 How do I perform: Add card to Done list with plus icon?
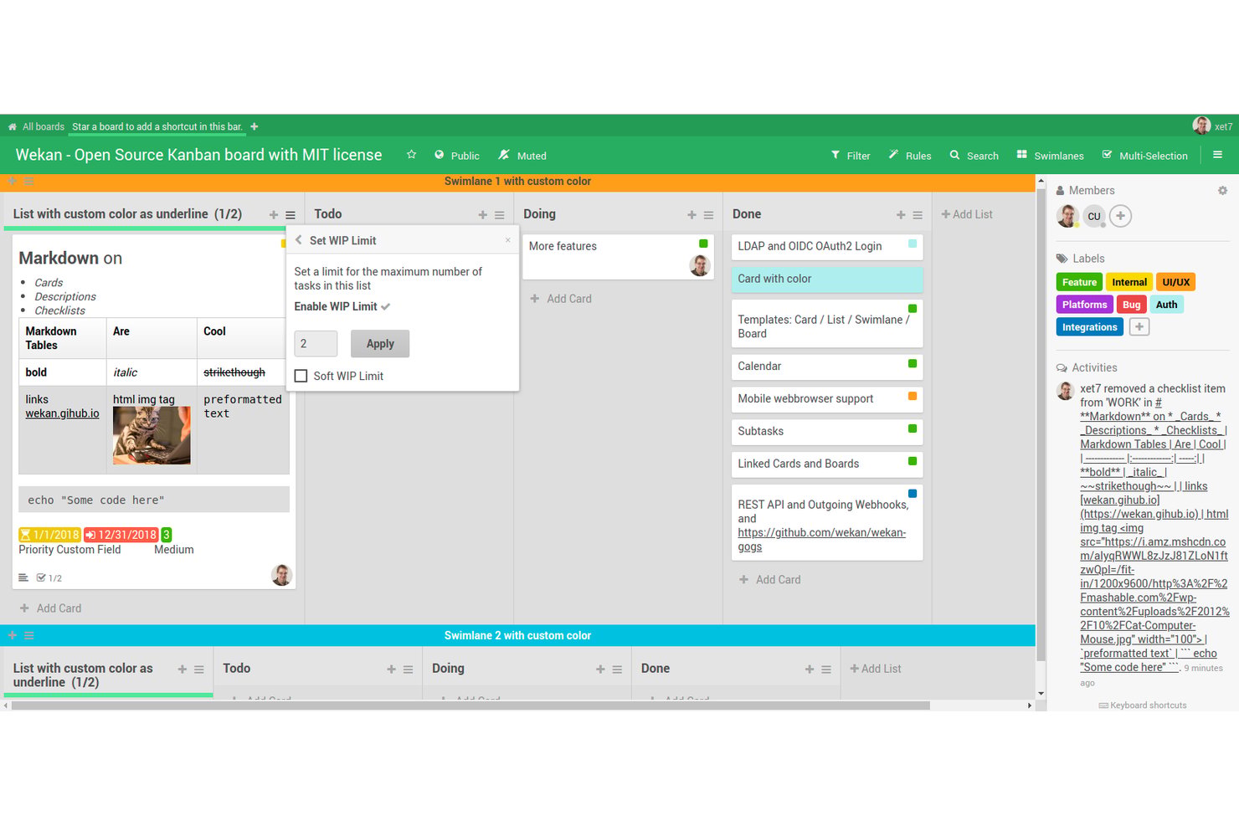pos(902,215)
